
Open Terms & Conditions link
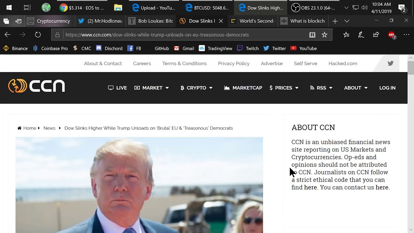tap(184, 63)
